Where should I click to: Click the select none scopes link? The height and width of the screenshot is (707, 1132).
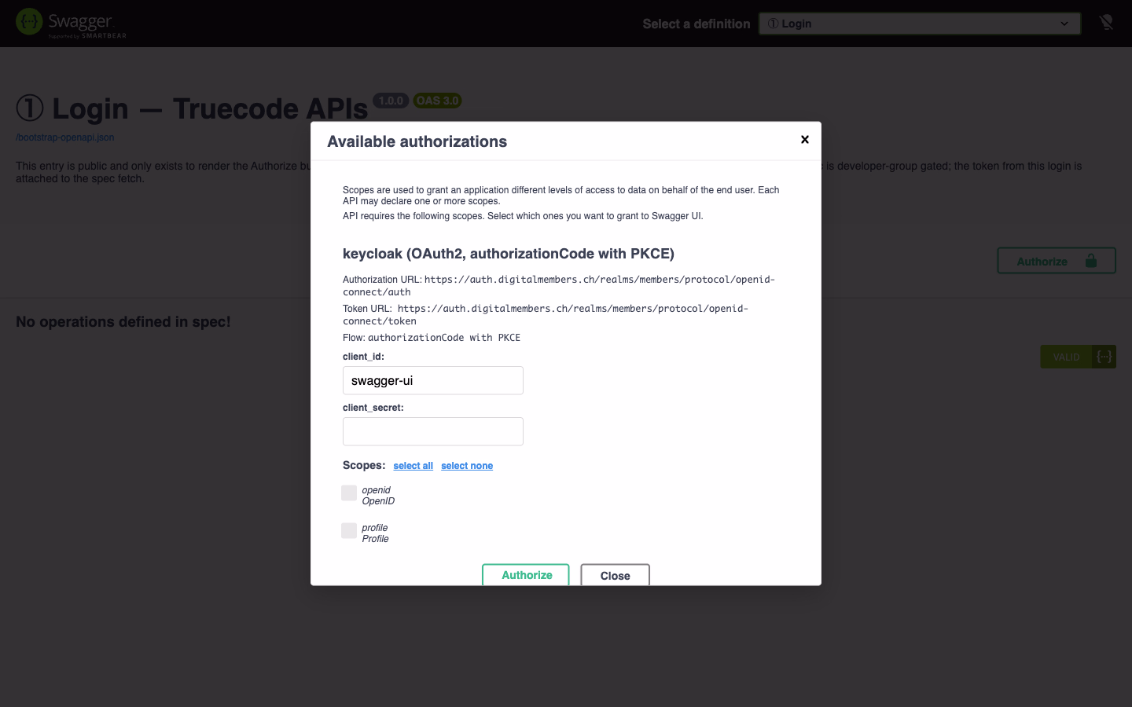467,466
